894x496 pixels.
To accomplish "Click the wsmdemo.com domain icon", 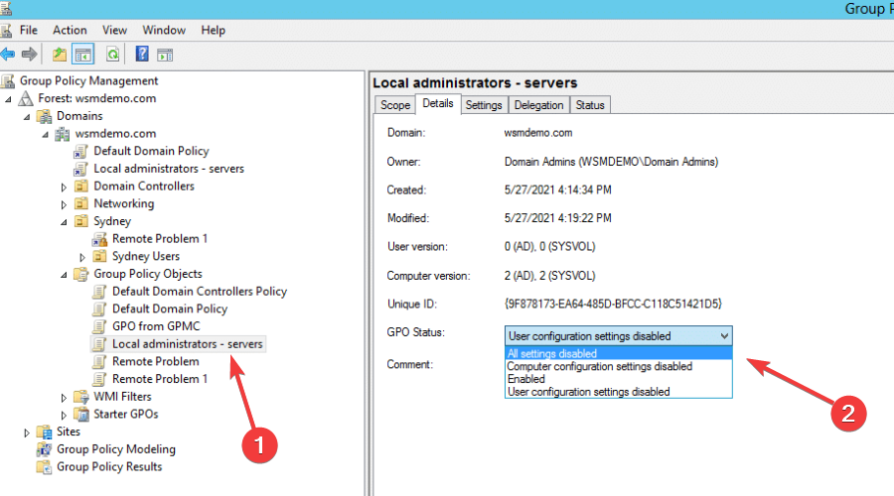I will (63, 134).
